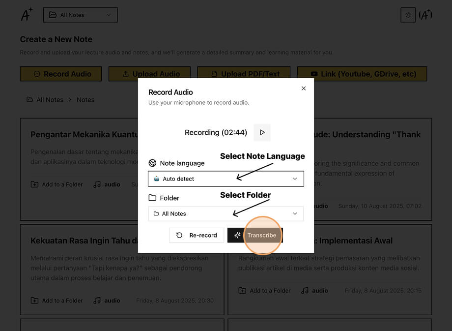
Task: Click the Friday, 8 August 2025, 20:15 date
Action: [x=383, y=290]
